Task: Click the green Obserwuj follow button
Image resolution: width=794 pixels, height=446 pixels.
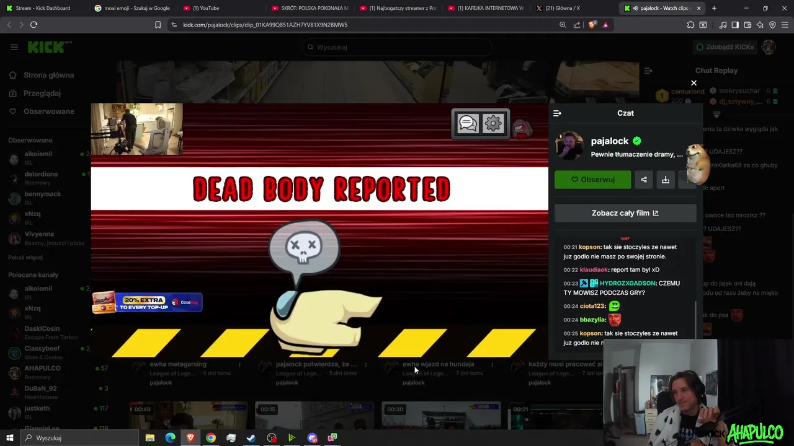Action: coord(592,180)
